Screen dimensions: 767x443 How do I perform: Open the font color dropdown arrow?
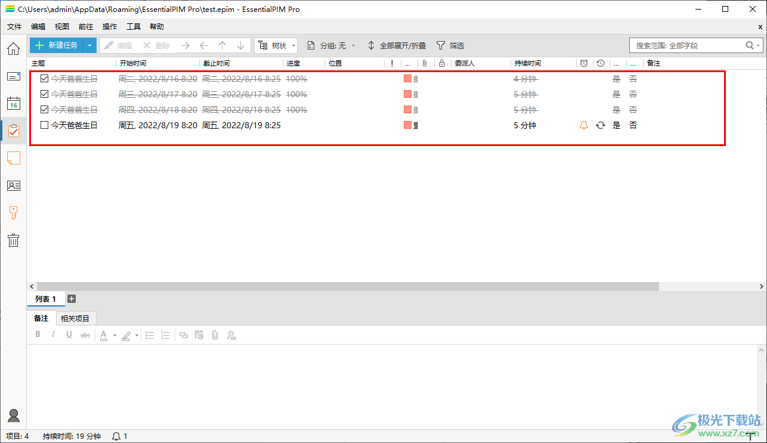pyautogui.click(x=115, y=335)
